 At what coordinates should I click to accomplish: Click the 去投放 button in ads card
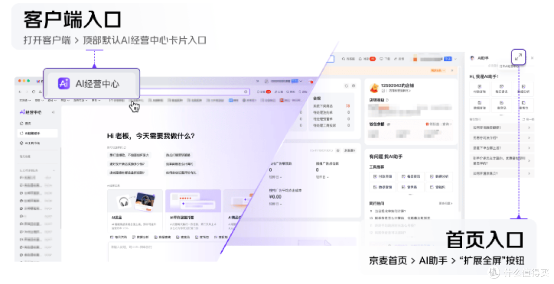pos(349,150)
